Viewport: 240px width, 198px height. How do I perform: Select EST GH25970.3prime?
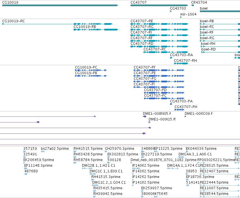click(x=106, y=151)
